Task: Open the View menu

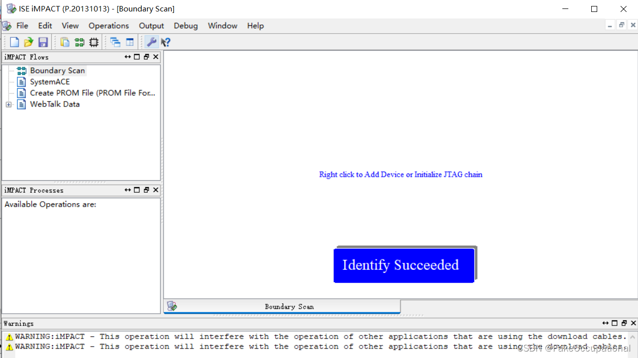Action: tap(70, 26)
